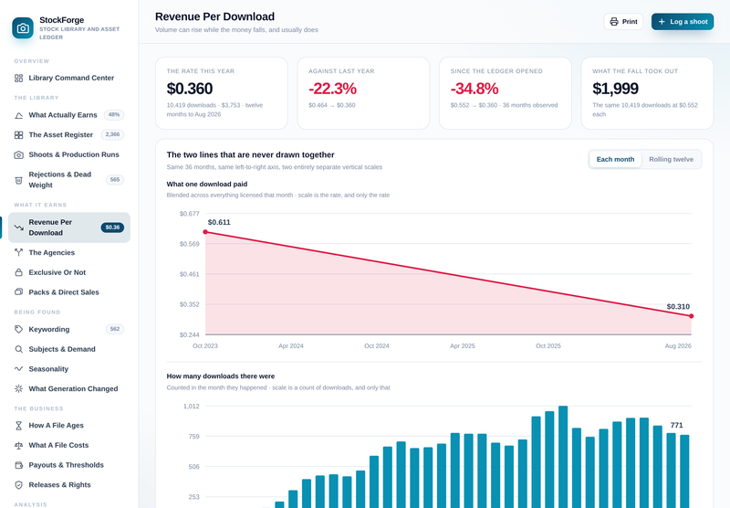
Task: Click the What Actually Earns triangle icon
Action: (x=18, y=115)
